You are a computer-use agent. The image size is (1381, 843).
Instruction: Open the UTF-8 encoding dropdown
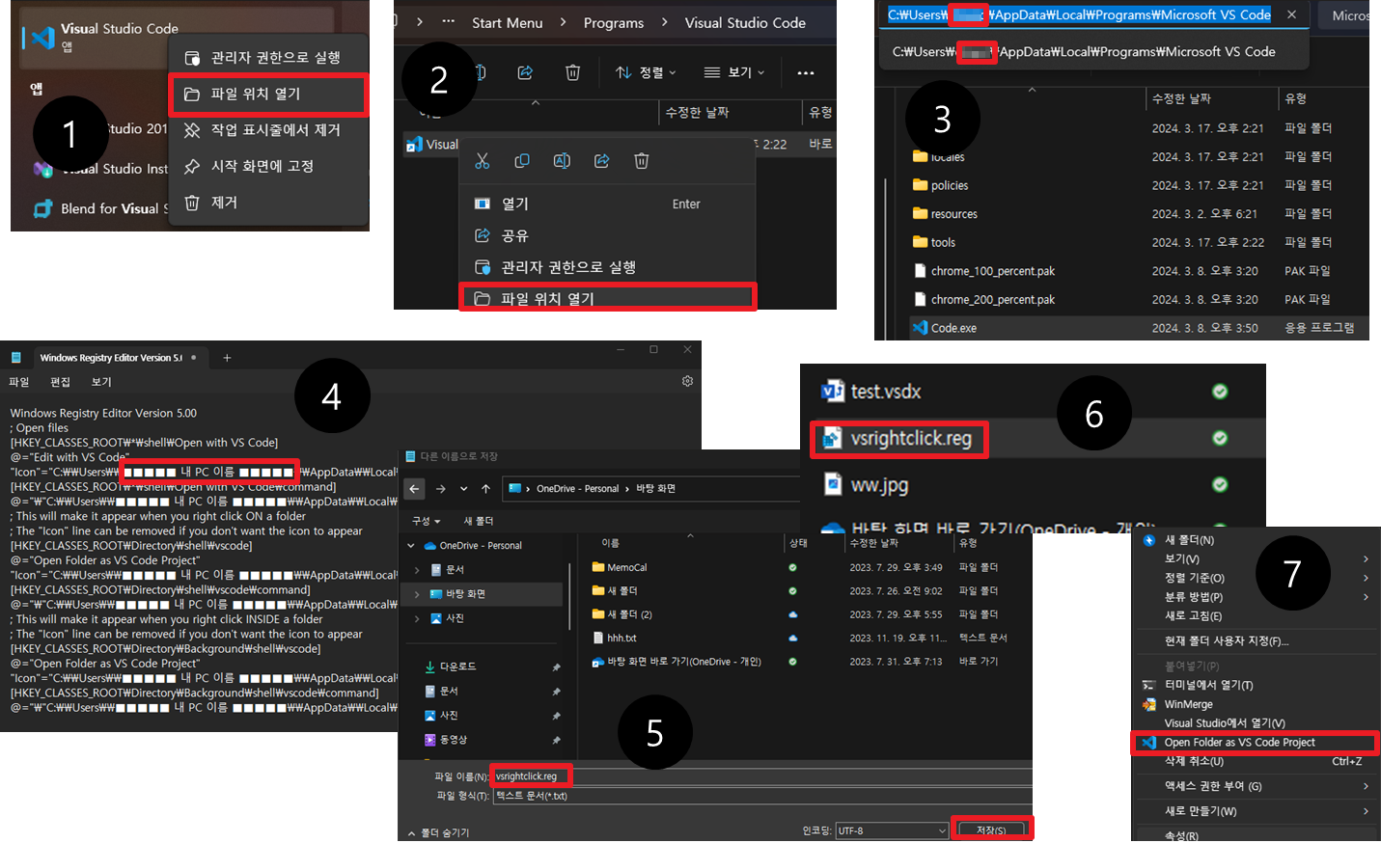click(892, 830)
